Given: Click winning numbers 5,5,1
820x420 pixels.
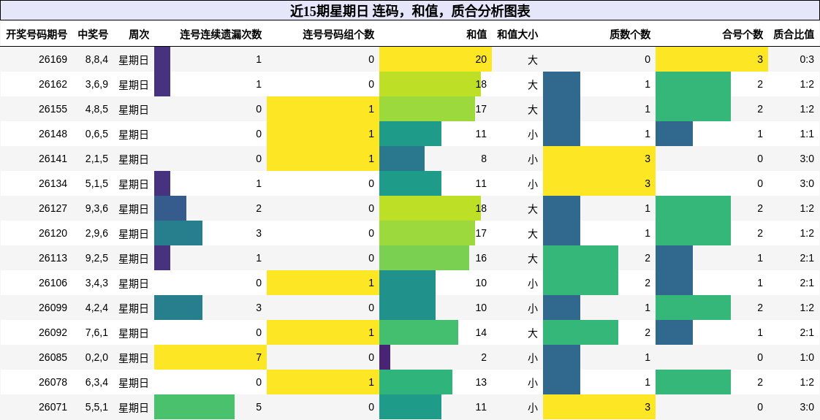Looking at the screenshot, I should (x=96, y=407).
